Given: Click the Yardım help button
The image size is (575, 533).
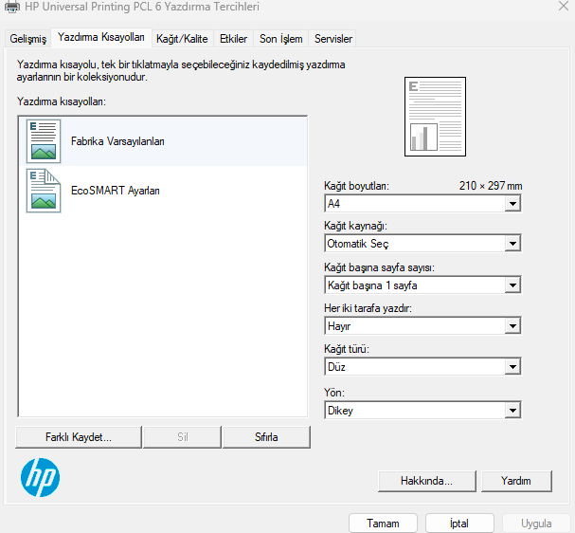Looking at the screenshot, I should [x=516, y=481].
